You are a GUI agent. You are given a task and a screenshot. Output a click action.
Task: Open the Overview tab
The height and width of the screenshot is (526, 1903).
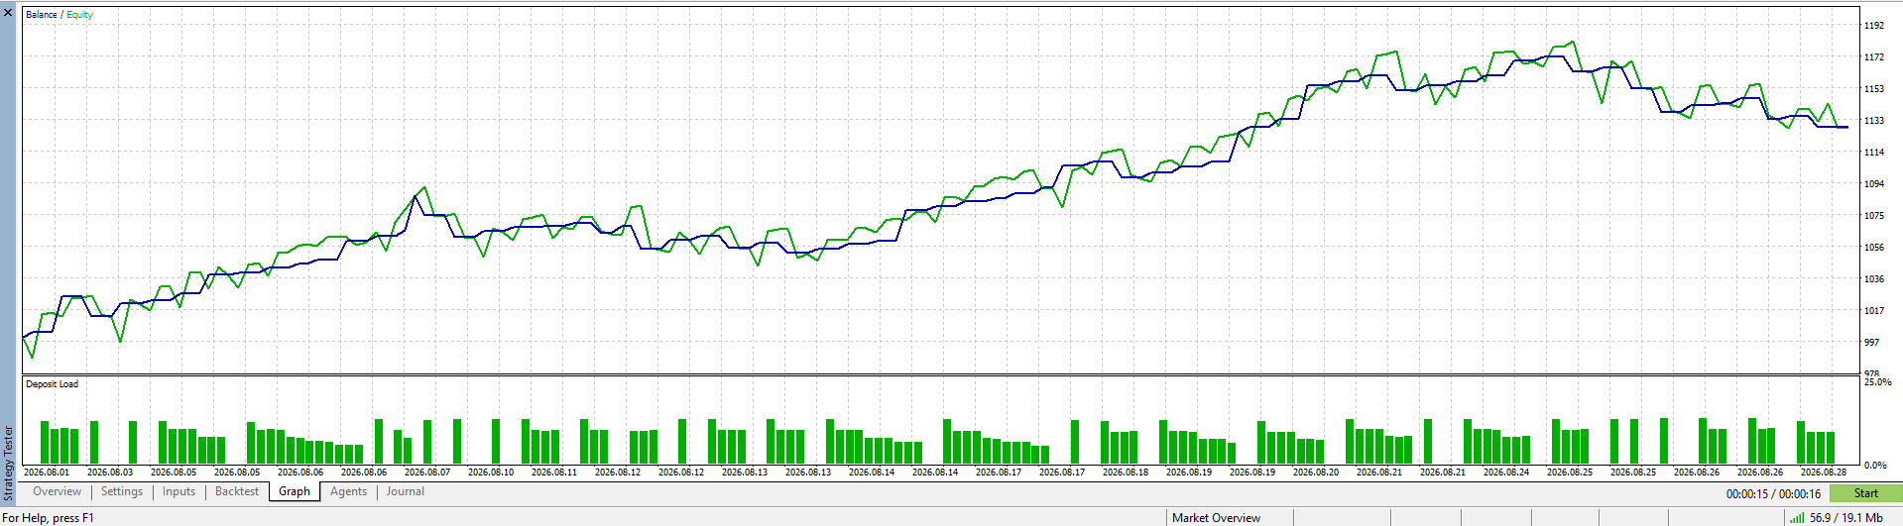pyautogui.click(x=57, y=491)
